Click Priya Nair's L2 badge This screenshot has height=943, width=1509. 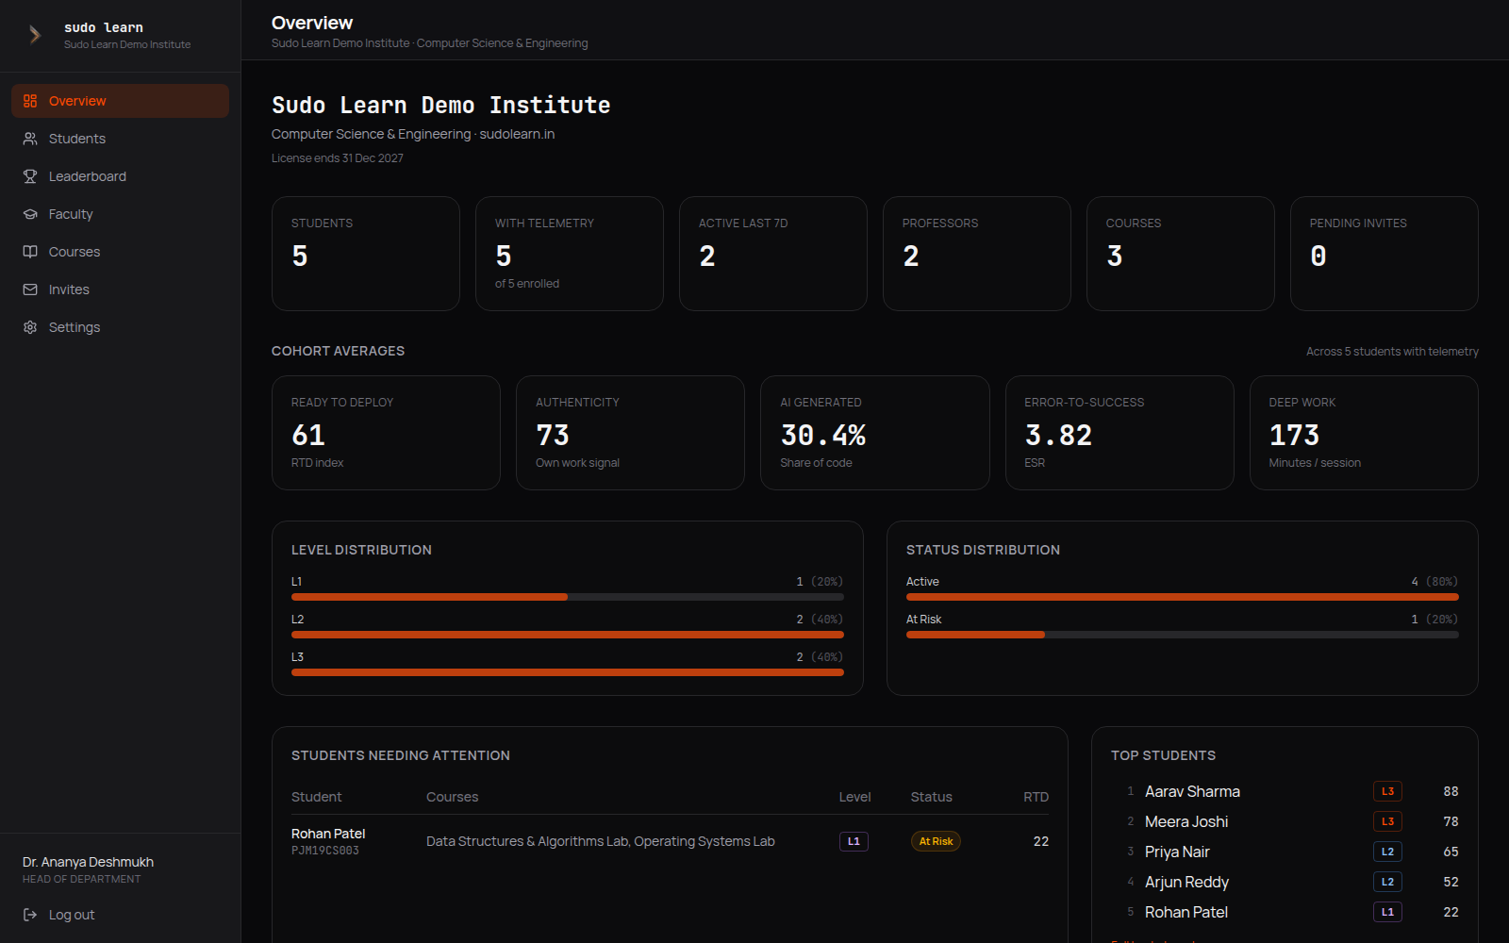click(1387, 852)
